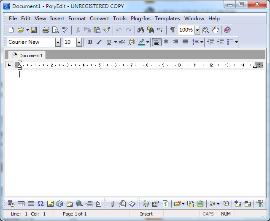Open the arrow beside the open folder icon

[27, 30]
